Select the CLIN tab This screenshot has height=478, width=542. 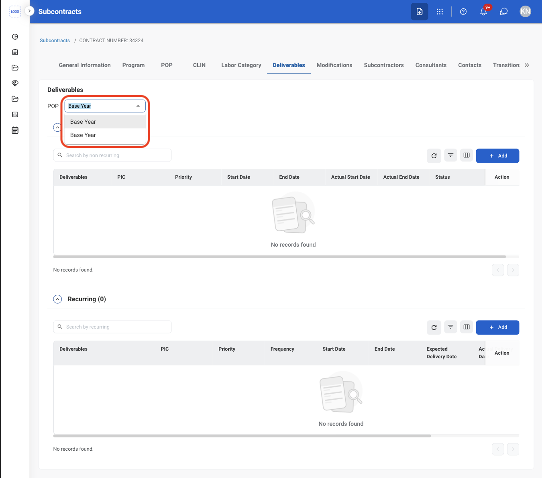point(199,65)
